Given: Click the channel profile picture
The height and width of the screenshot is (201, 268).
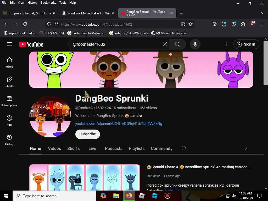Looking at the screenshot, I should [50, 116].
